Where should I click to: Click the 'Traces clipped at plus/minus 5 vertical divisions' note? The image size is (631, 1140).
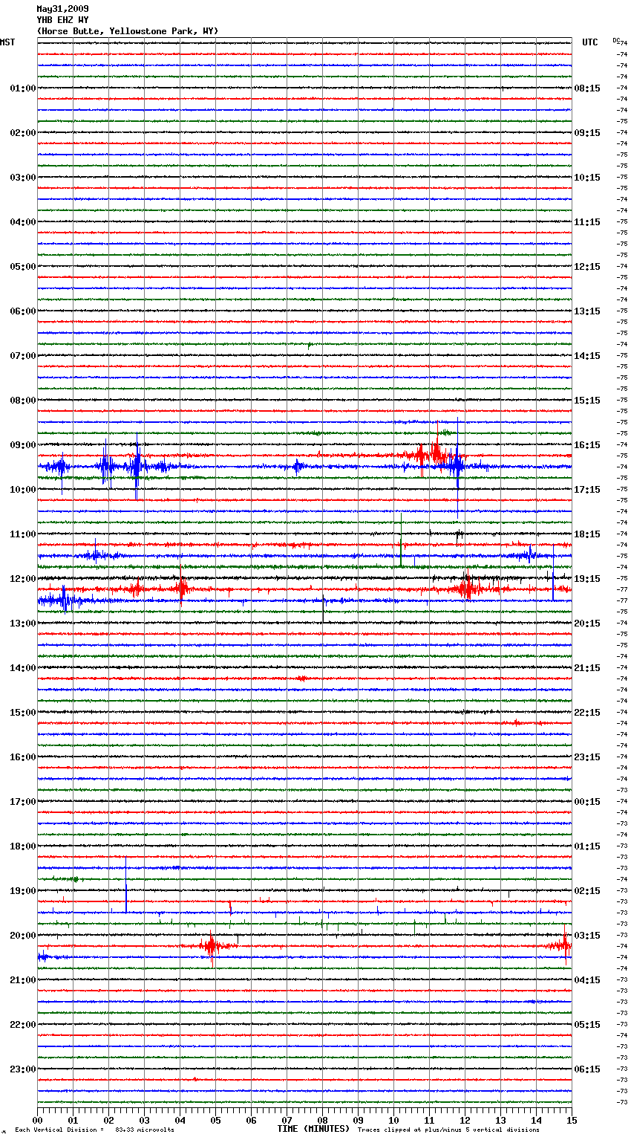pos(448,1130)
